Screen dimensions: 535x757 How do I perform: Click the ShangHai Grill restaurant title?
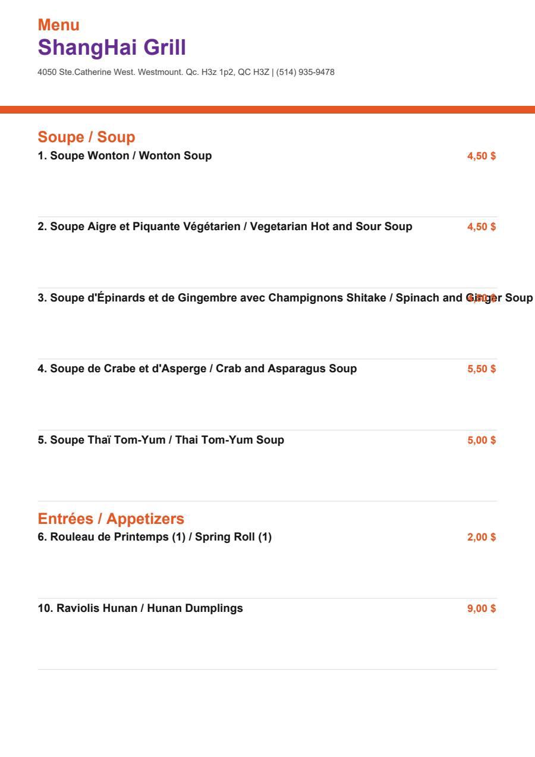click(x=112, y=47)
